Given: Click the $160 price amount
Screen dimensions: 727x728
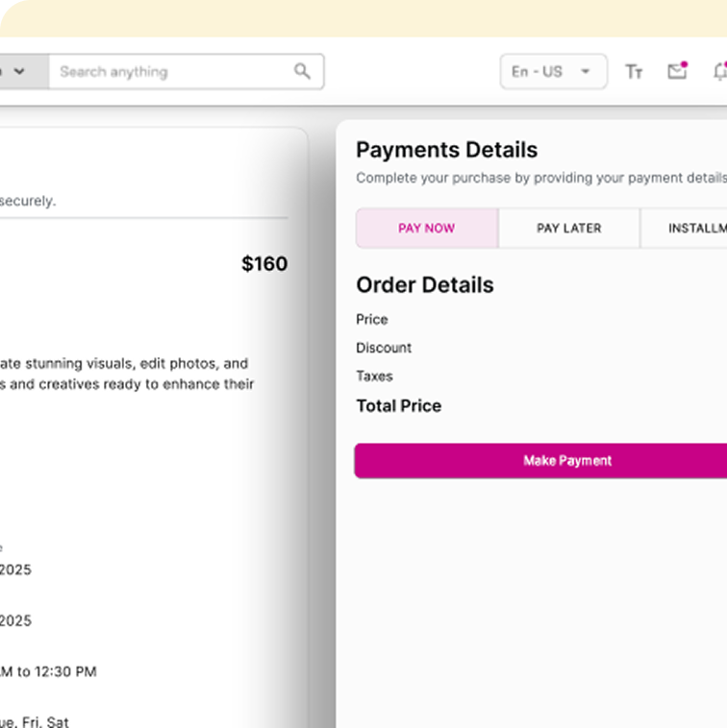Looking at the screenshot, I should tap(264, 264).
